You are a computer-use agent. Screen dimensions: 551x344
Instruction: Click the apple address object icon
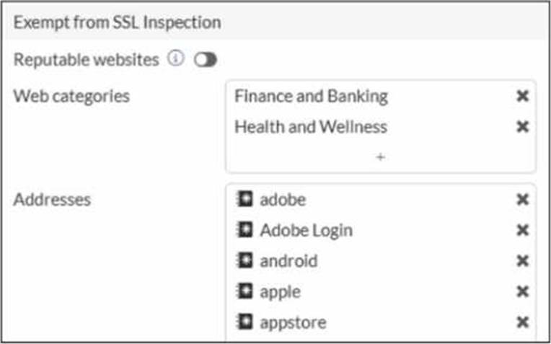coord(245,292)
